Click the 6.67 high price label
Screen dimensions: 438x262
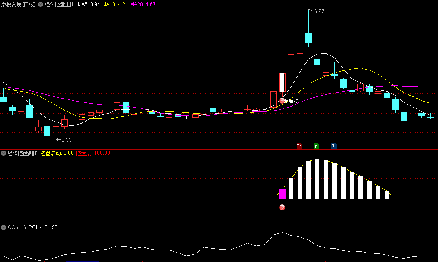coord(319,12)
